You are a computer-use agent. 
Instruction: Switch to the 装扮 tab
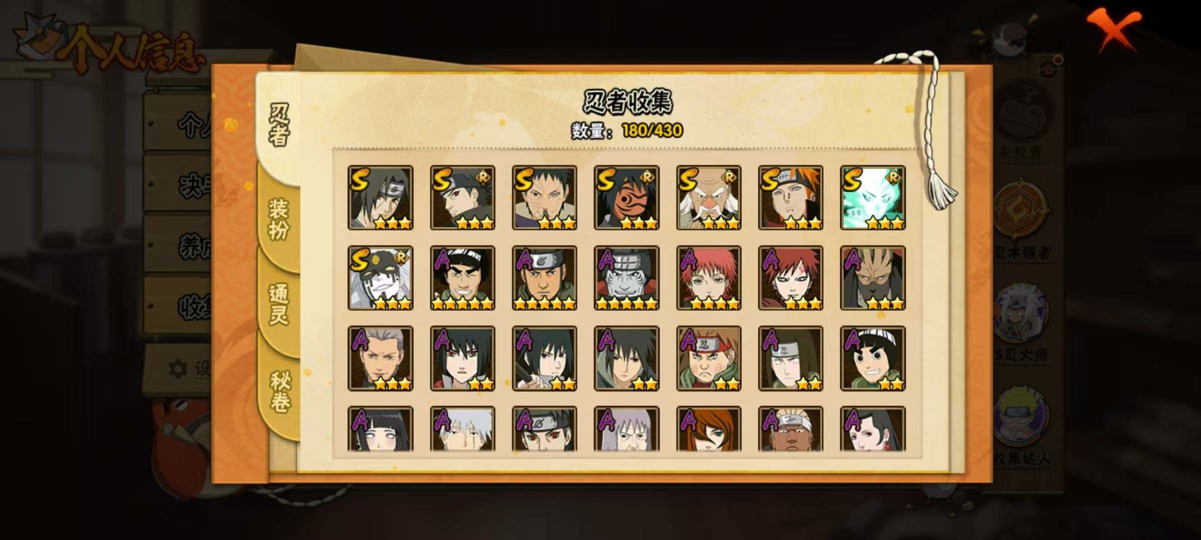pos(279,219)
